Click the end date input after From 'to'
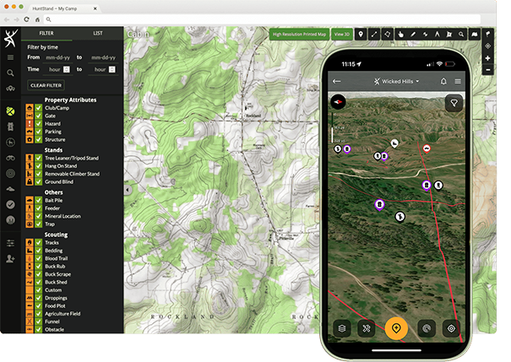Image resolution: width=511 pixels, height=362 pixels. coord(103,57)
